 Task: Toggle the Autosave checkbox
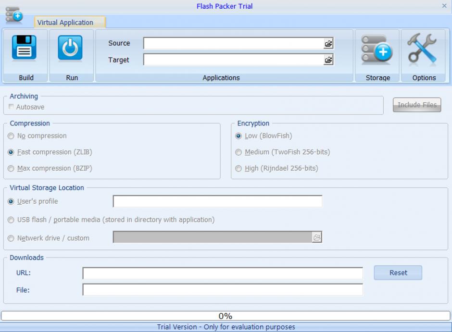(11, 107)
